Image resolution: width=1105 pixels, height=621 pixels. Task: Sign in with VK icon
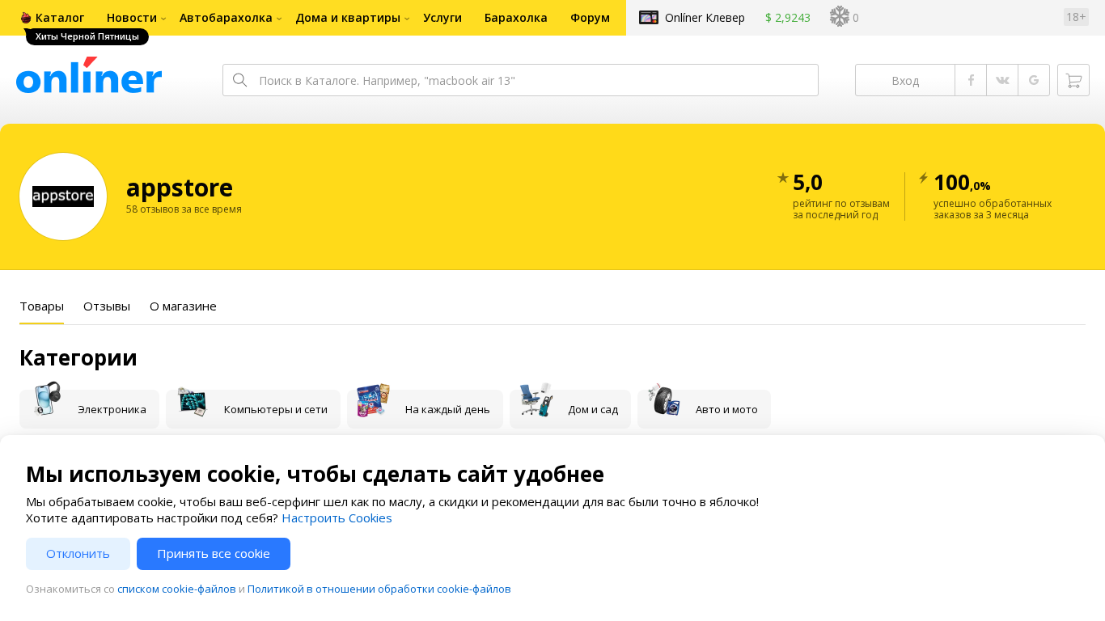click(x=1002, y=80)
